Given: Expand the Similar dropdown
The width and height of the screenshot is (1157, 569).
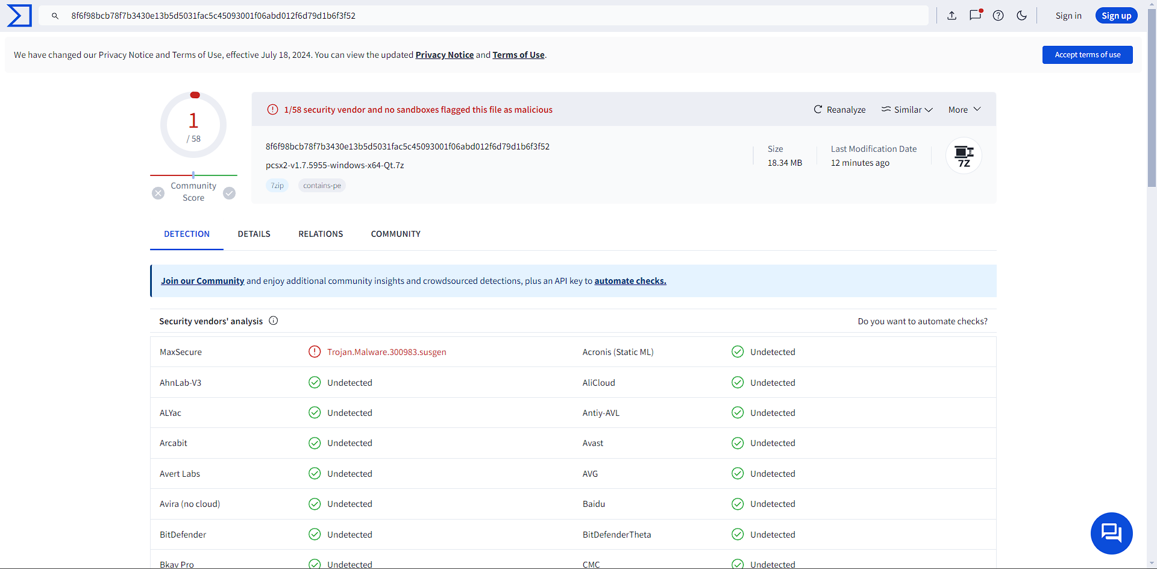Looking at the screenshot, I should [x=907, y=110].
